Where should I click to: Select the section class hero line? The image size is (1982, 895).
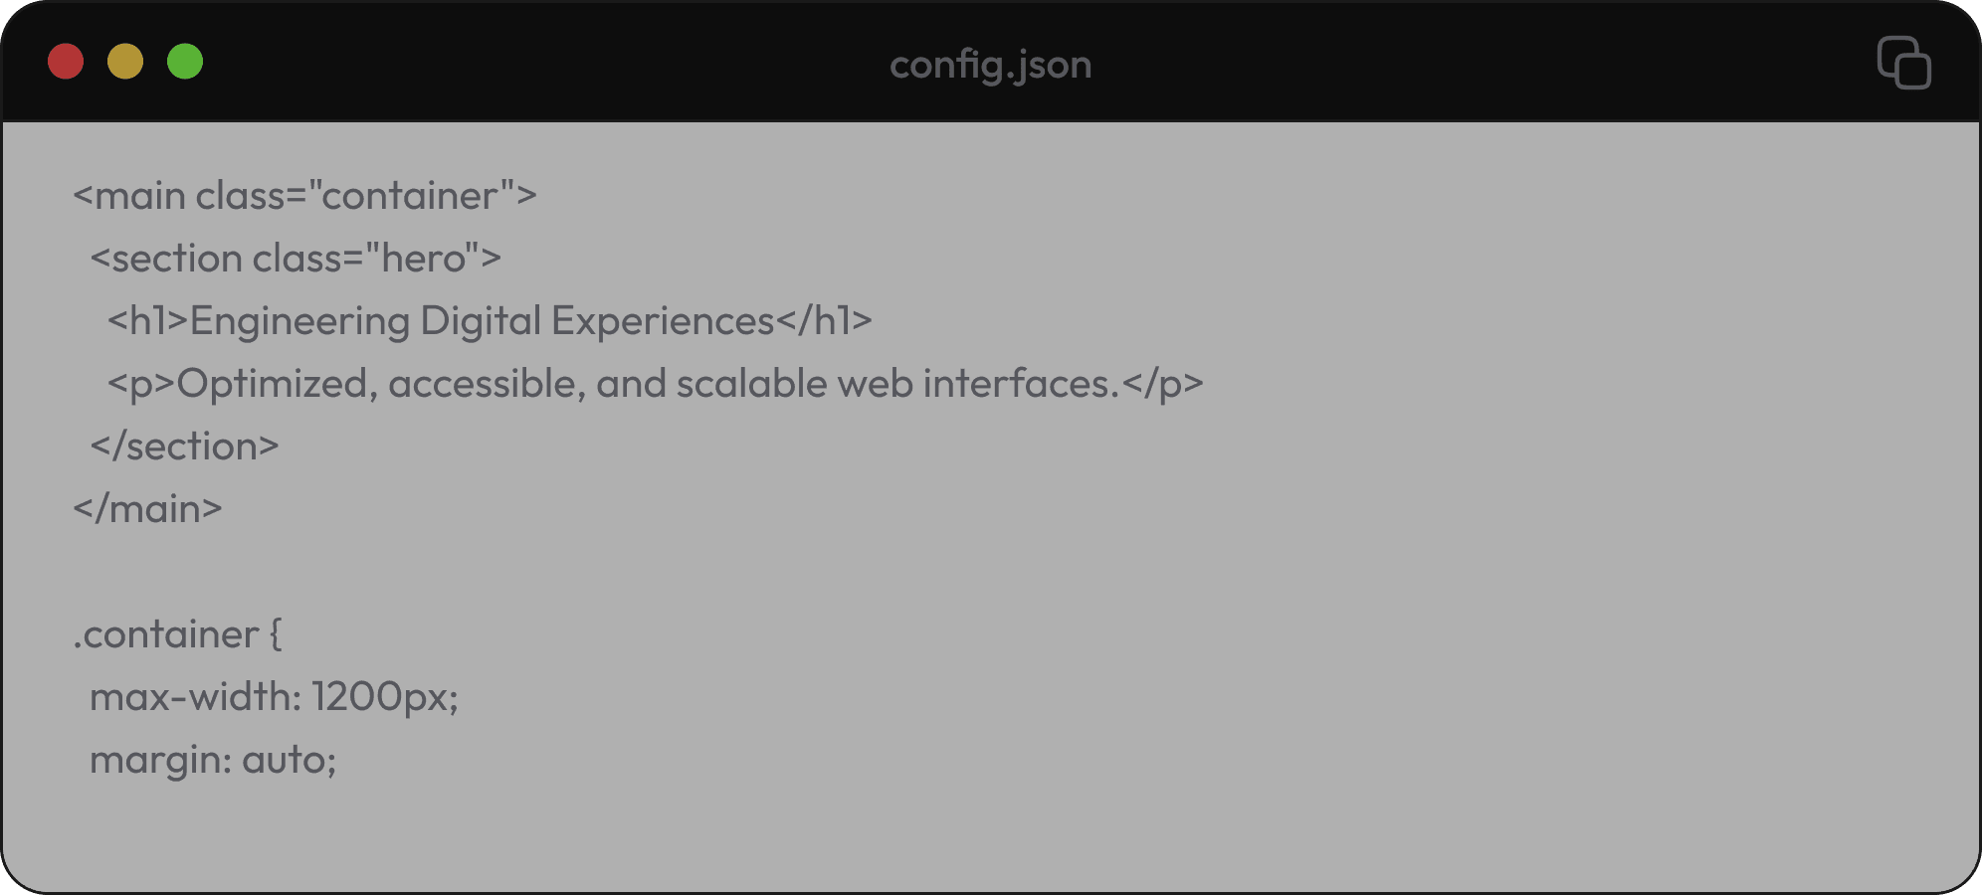[x=297, y=258]
